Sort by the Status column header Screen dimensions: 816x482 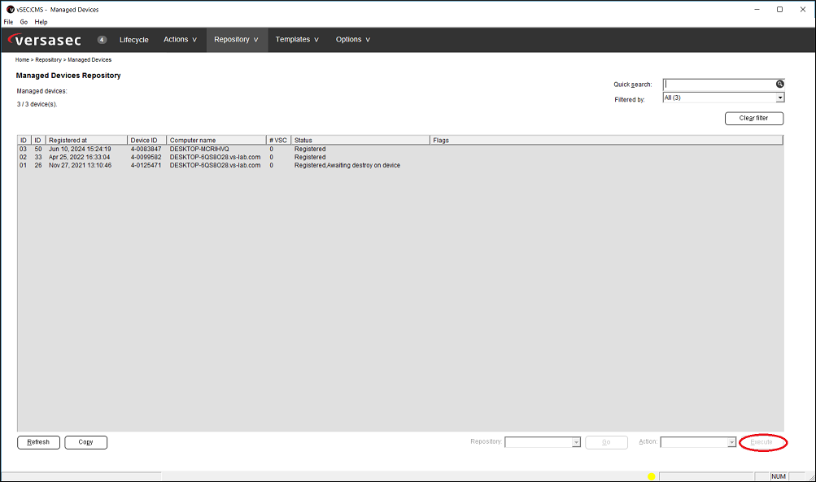(x=360, y=141)
